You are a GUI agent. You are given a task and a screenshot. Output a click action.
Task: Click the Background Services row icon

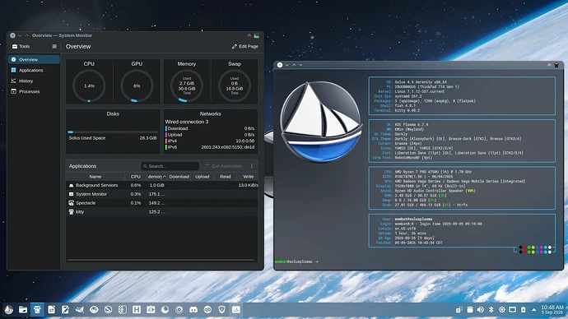72,185
